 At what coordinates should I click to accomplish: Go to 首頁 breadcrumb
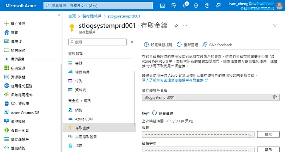pos(72,16)
